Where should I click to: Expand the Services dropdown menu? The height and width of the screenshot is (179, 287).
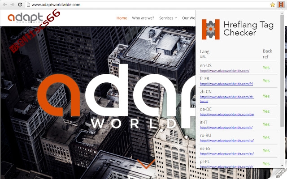[168, 18]
